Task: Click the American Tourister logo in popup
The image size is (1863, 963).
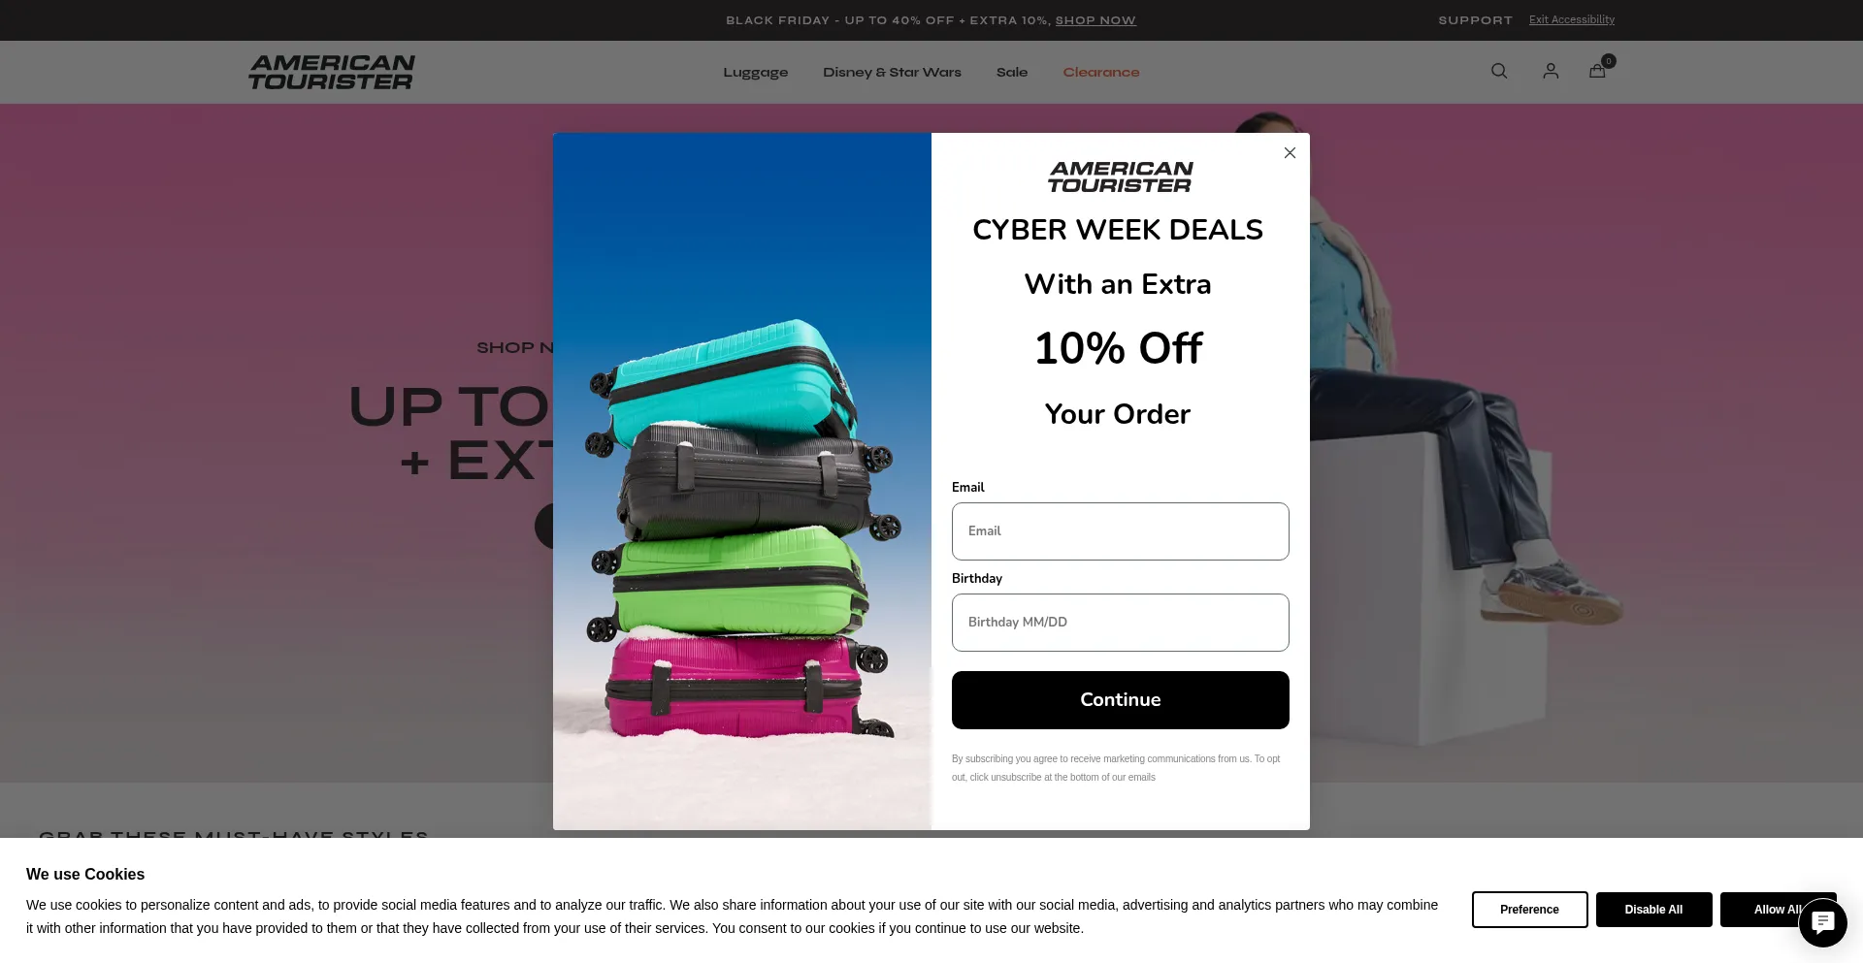Action: point(1120,177)
